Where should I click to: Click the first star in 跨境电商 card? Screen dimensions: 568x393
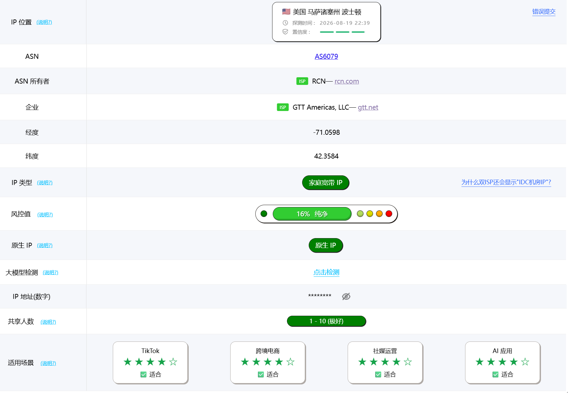pos(245,362)
